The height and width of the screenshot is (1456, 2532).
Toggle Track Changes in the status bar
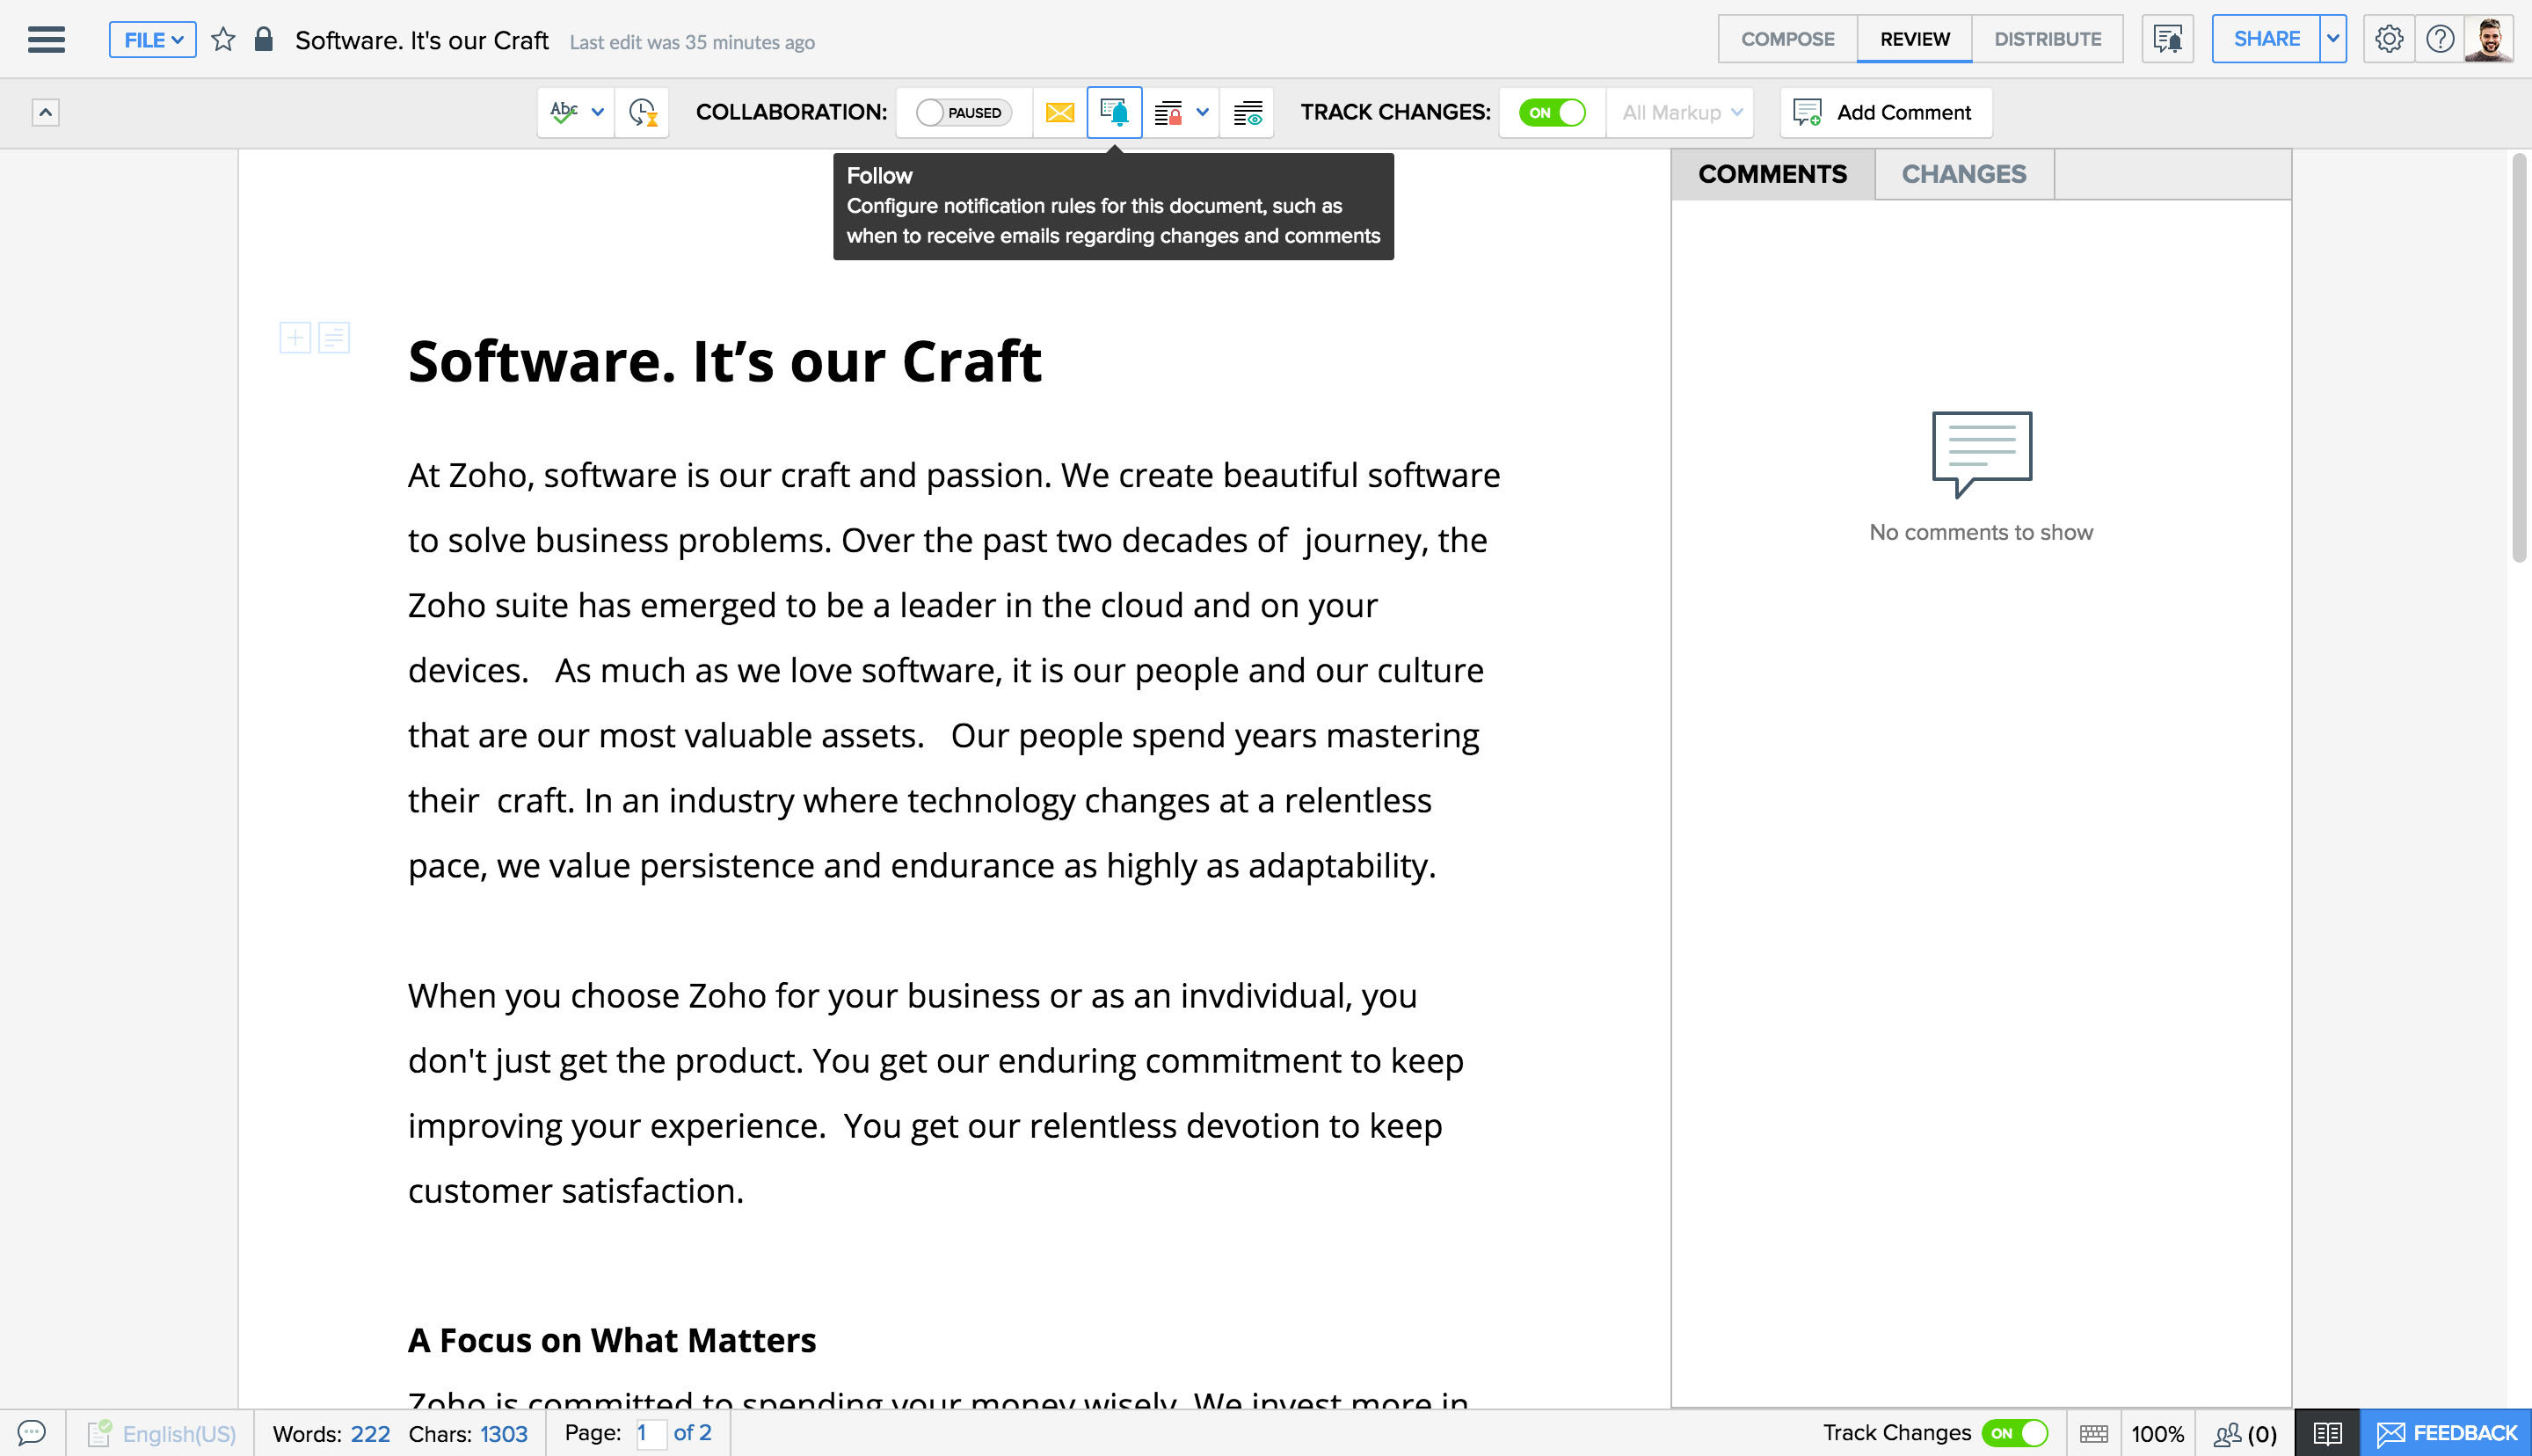2014,1433
